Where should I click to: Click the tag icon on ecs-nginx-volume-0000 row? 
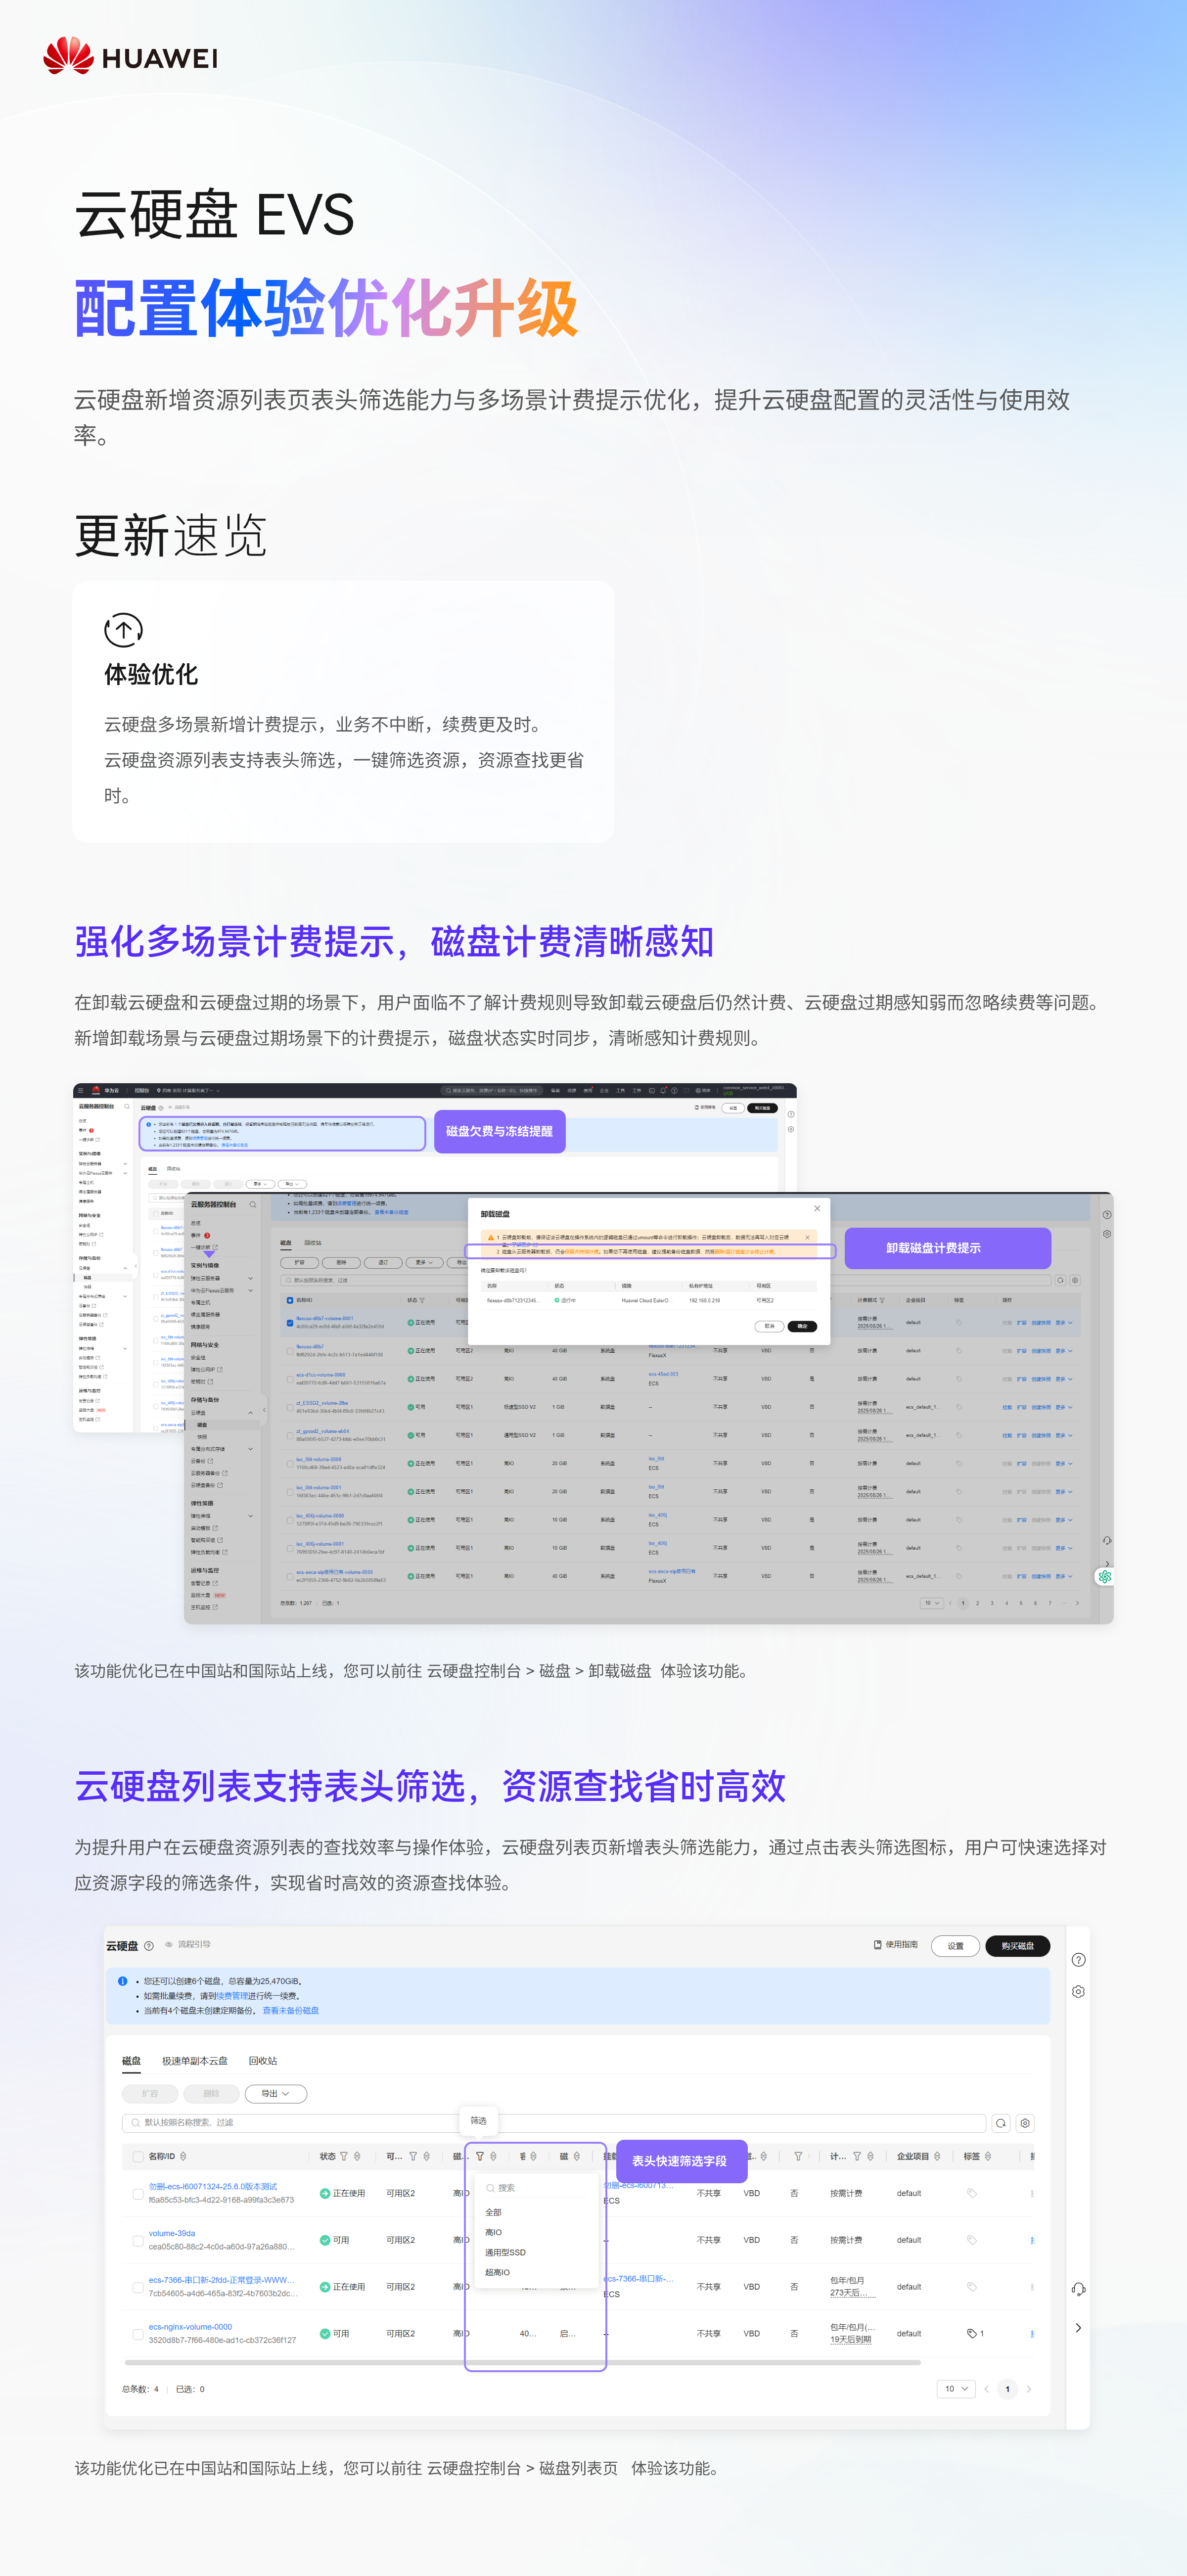click(972, 2332)
